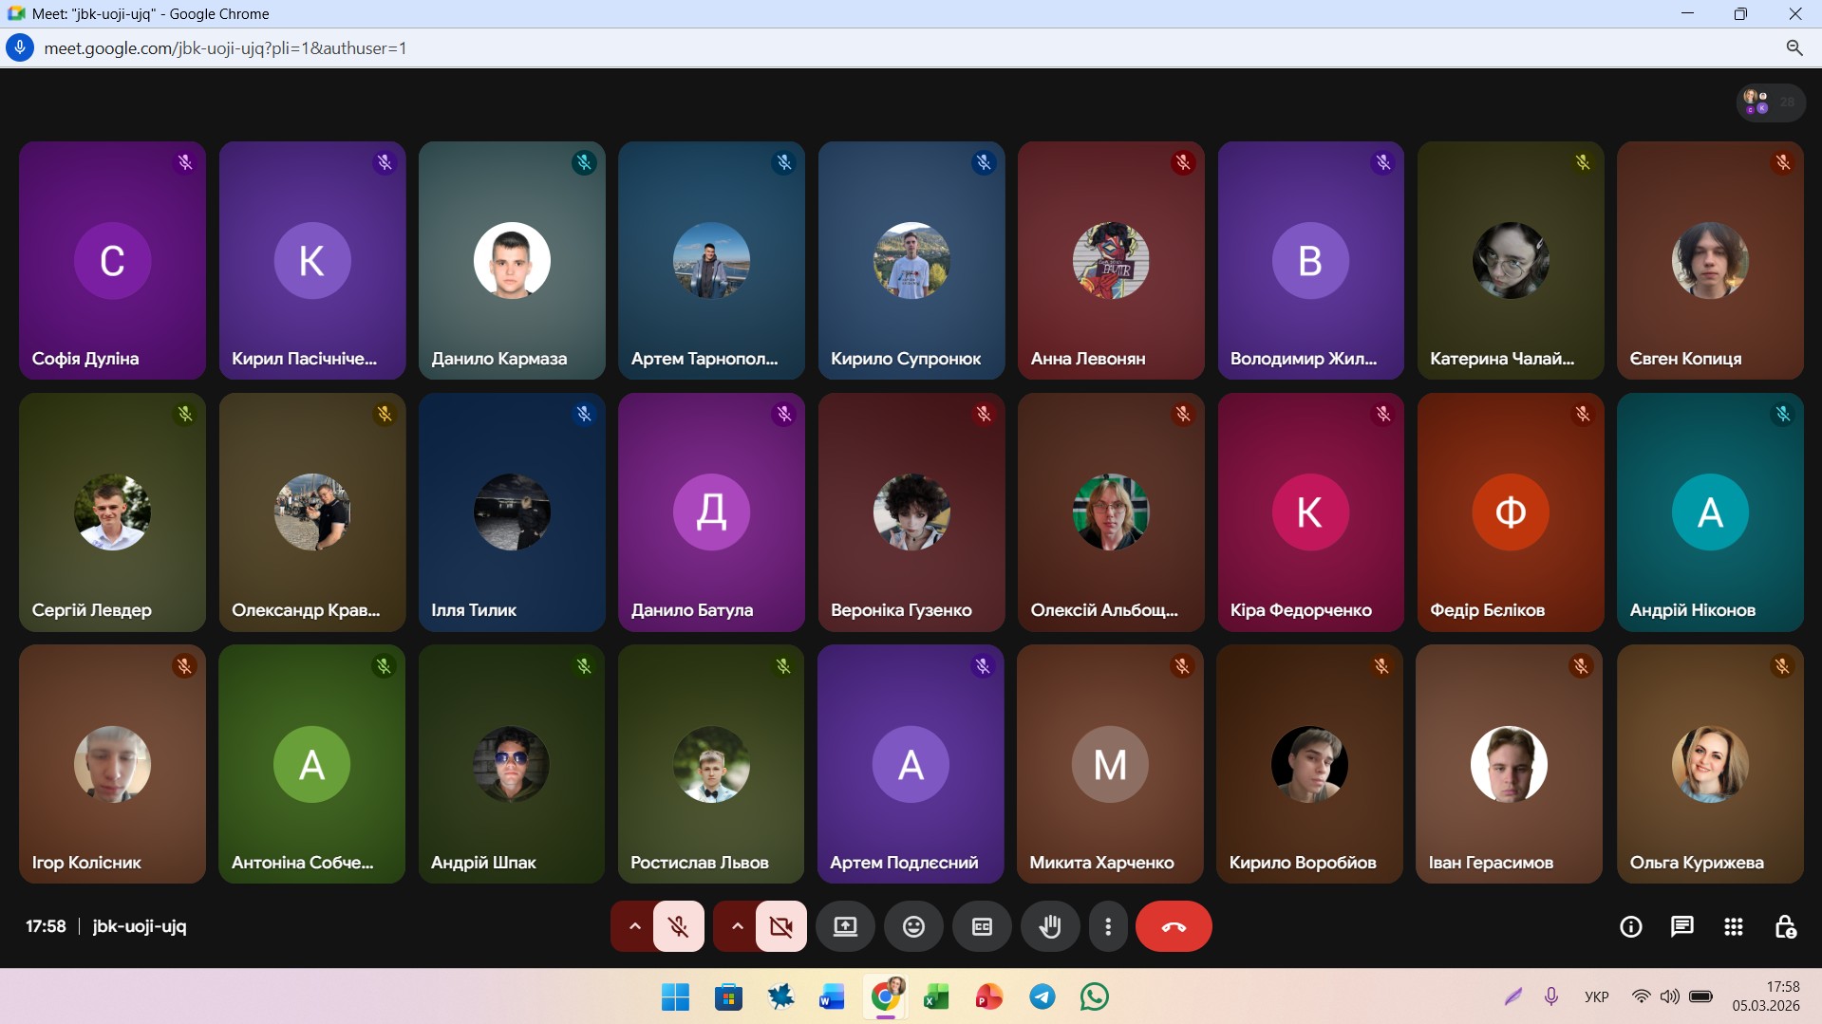Viewport: 1822px width, 1024px height.
Task: Switch the УКР keyboard language indicator
Action: (x=1596, y=996)
